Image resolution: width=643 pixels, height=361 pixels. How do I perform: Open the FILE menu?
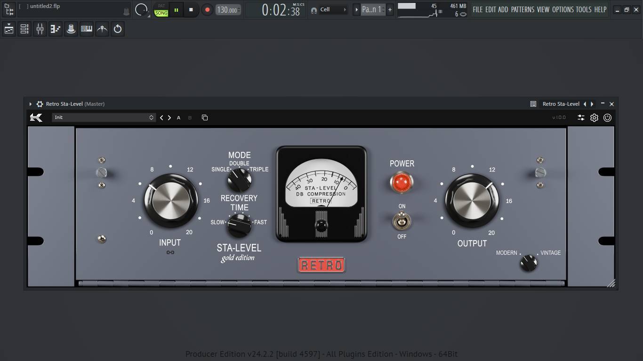coord(478,9)
